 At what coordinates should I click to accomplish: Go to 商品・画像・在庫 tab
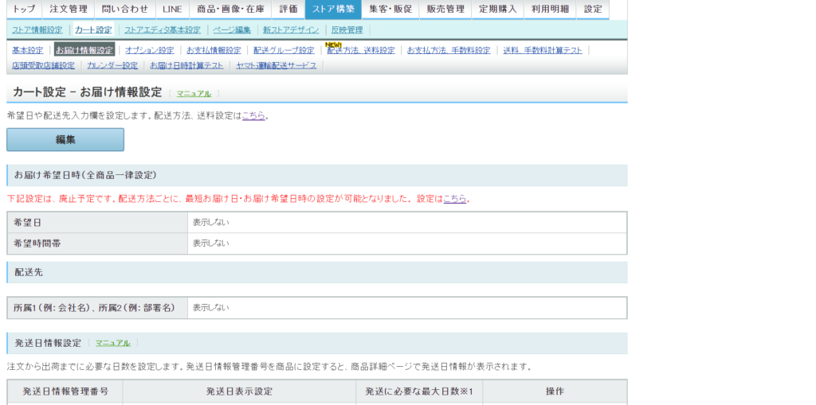point(230,10)
